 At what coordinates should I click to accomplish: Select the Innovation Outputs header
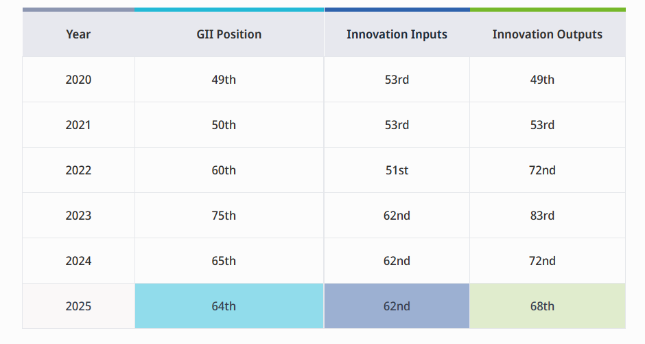547,34
